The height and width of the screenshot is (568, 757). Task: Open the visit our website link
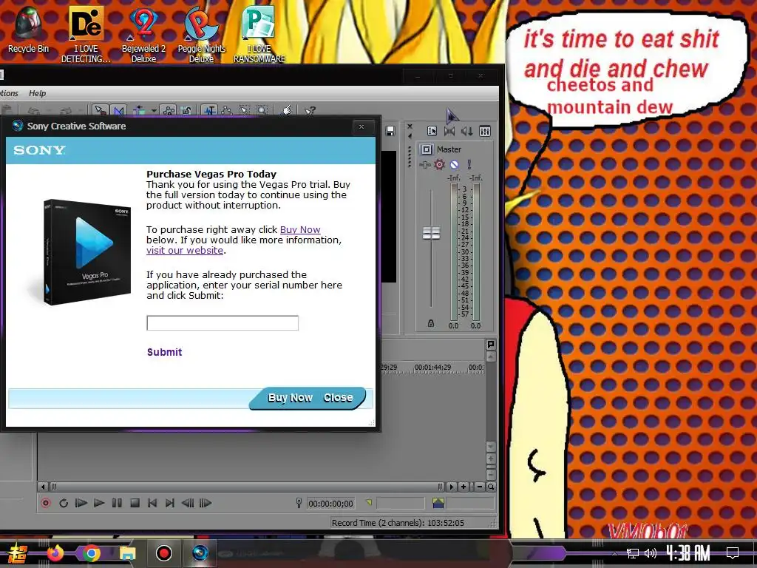pyautogui.click(x=185, y=250)
